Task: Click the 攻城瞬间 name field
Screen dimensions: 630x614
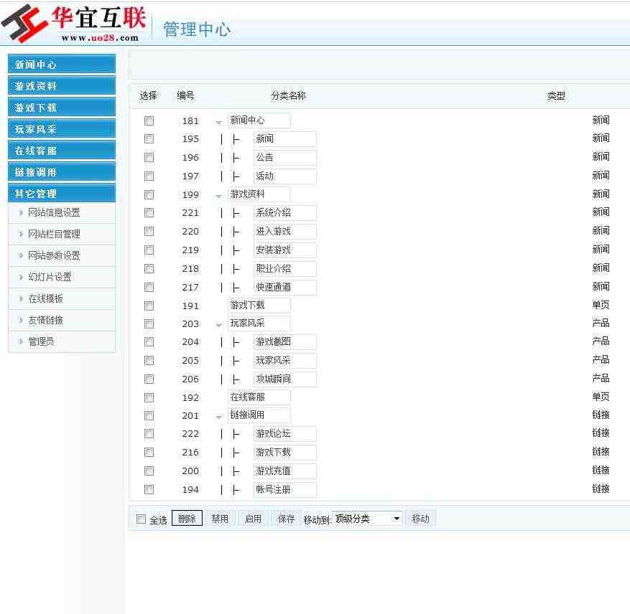Action: pyautogui.click(x=285, y=379)
